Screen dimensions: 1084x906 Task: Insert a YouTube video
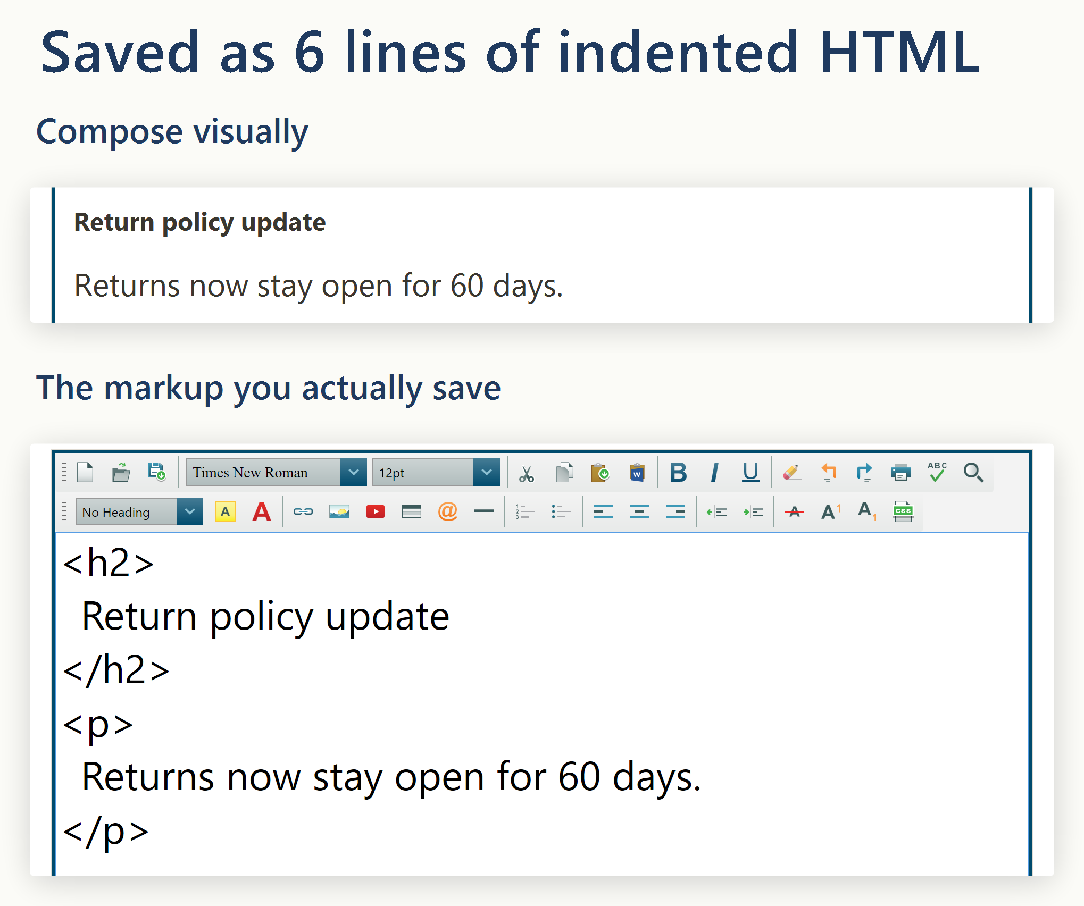(x=376, y=511)
